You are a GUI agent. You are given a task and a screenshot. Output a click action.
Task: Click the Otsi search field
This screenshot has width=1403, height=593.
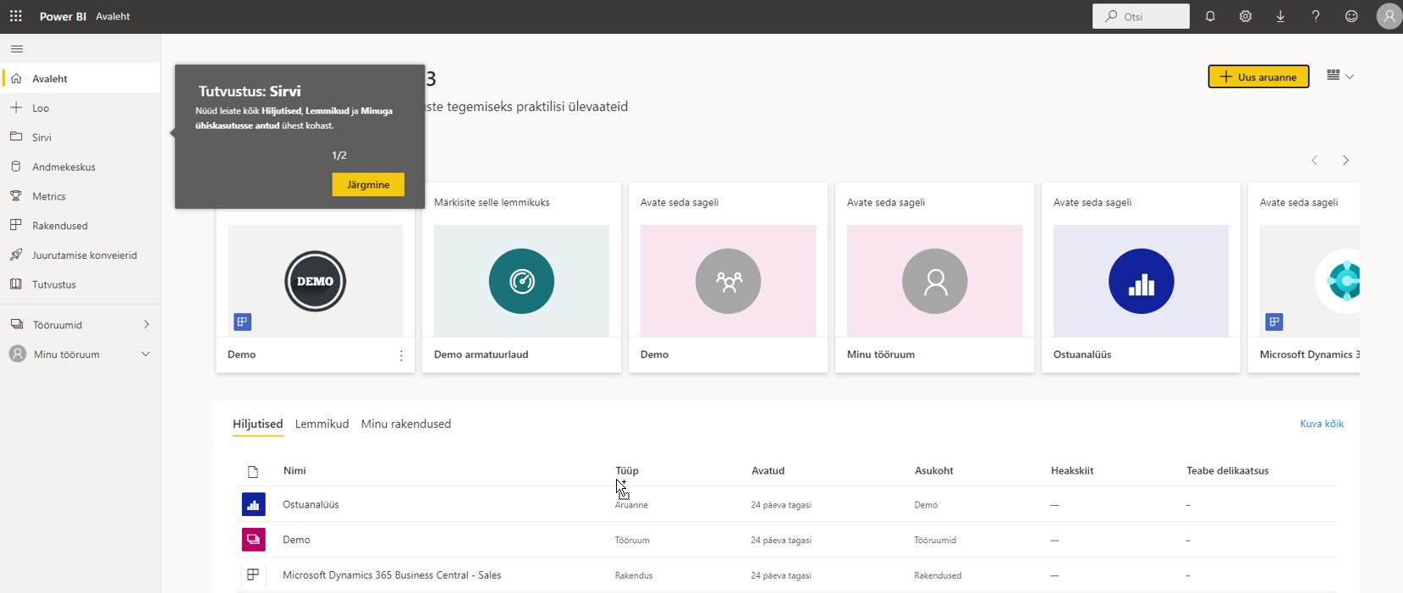tap(1142, 16)
